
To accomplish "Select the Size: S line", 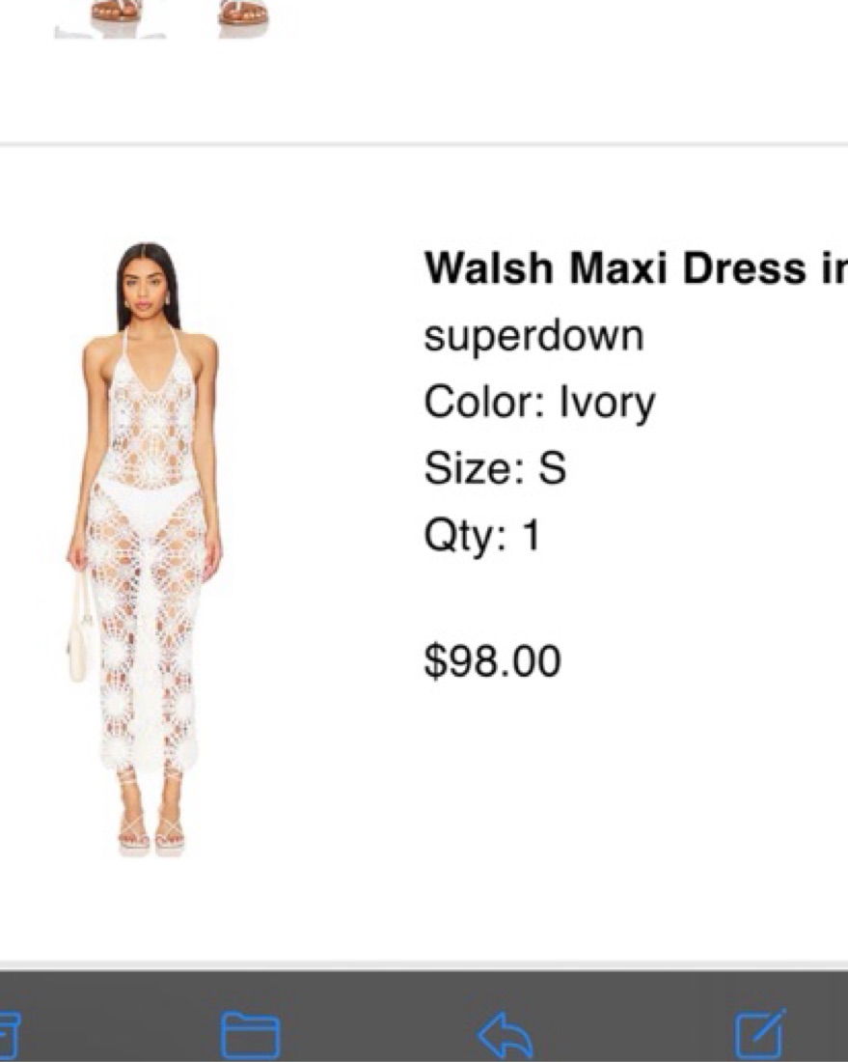I will tap(495, 468).
